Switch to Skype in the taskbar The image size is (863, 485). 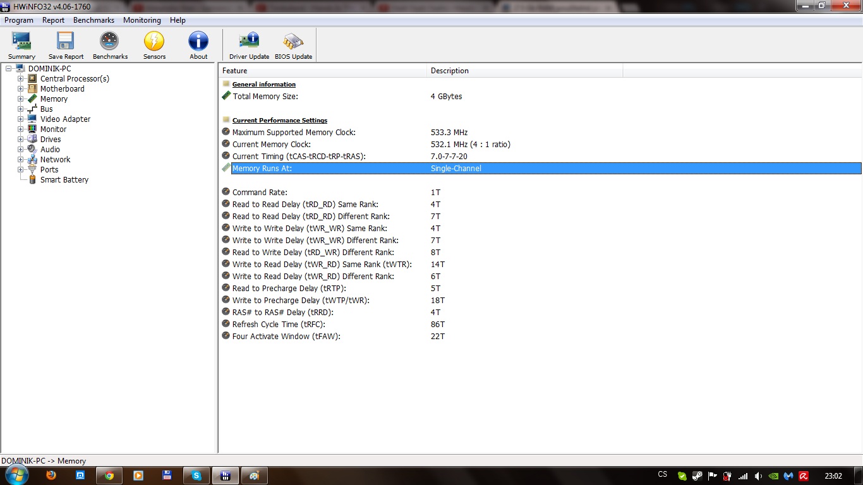pos(196,476)
